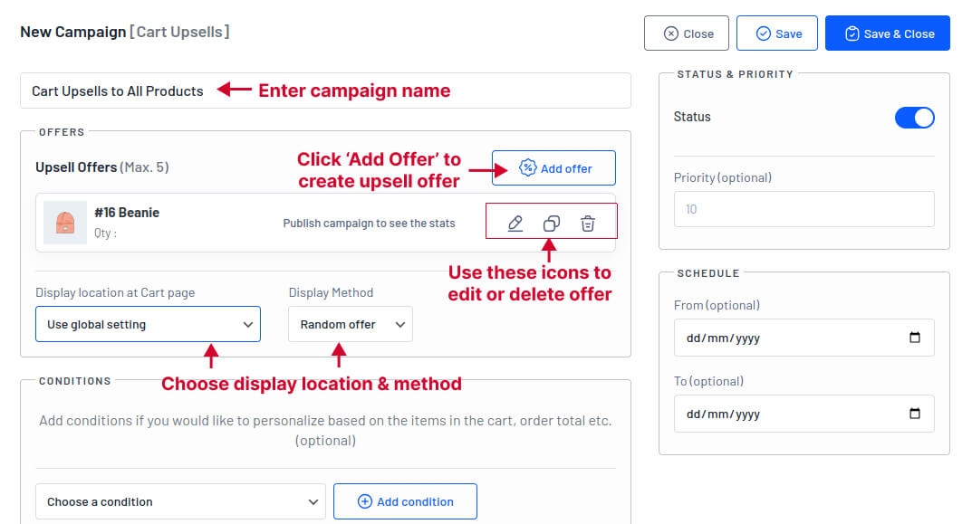The image size is (972, 524).
Task: Click the plus icon inside Add condition
Action: coord(365,501)
